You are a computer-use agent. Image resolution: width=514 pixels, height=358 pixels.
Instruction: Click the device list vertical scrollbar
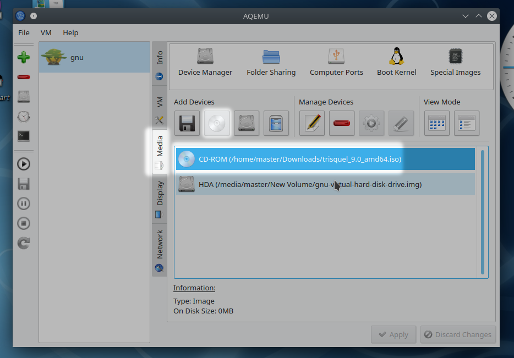(483, 212)
